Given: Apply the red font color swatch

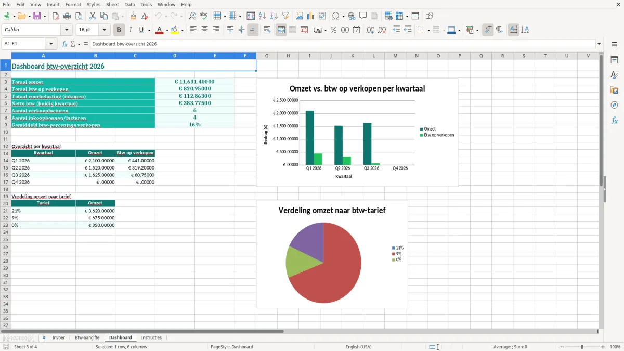Looking at the screenshot, I should coord(160,30).
